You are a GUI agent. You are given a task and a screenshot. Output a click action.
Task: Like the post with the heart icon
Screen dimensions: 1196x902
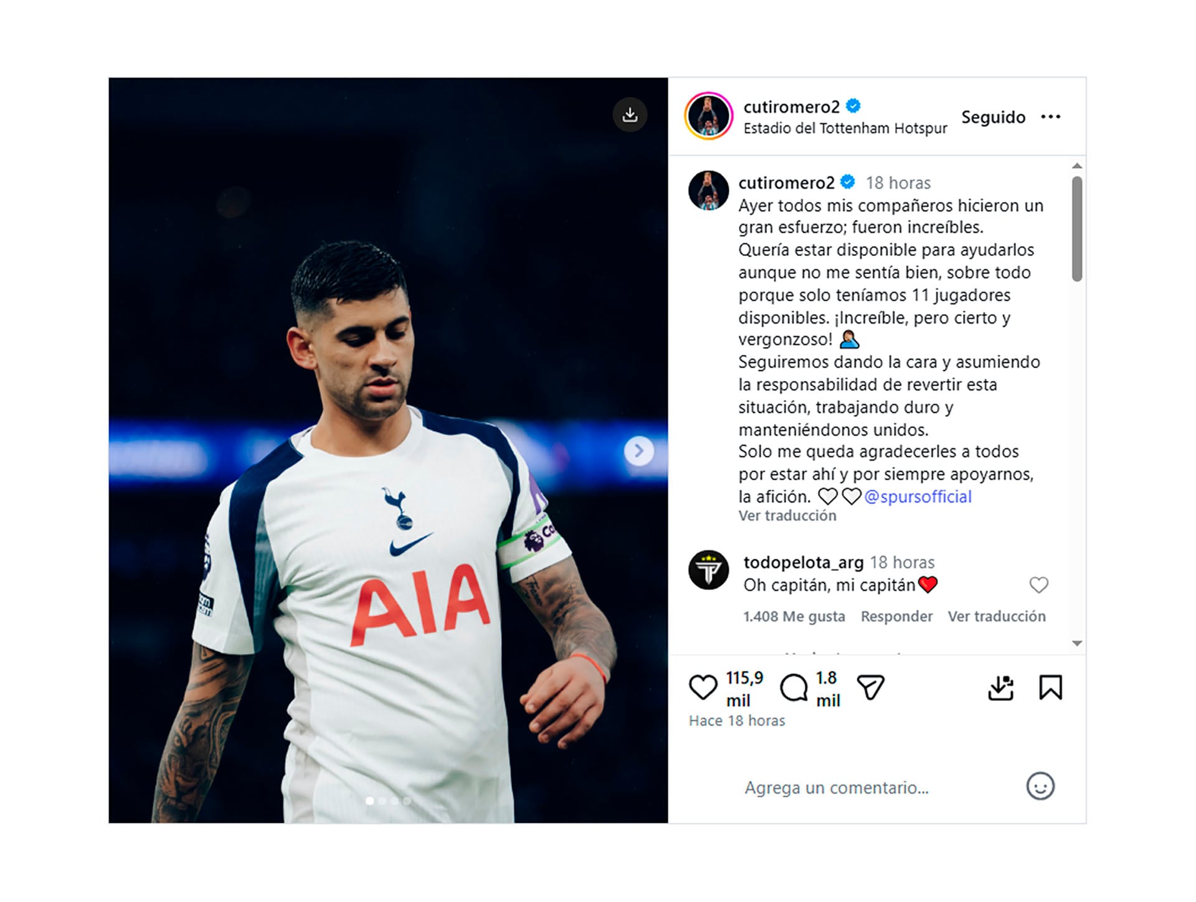703,688
